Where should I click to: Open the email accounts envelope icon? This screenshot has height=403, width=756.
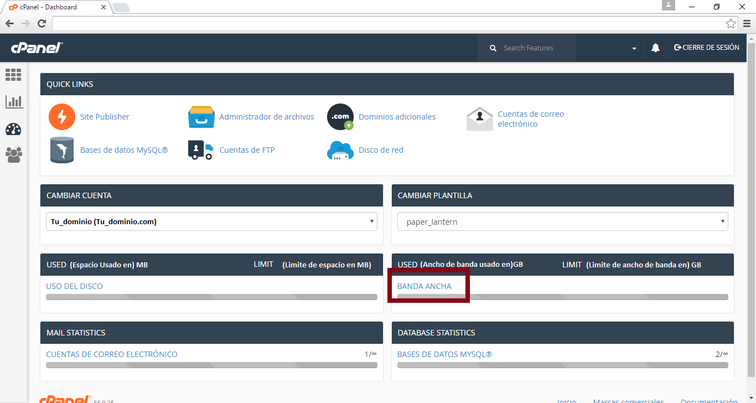(479, 118)
